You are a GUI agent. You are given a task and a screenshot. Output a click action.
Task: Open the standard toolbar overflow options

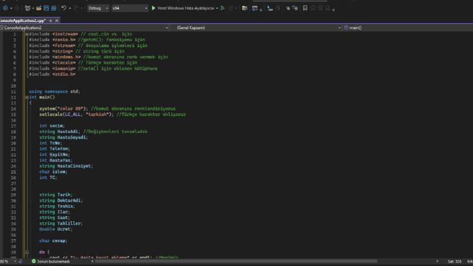[261, 10]
